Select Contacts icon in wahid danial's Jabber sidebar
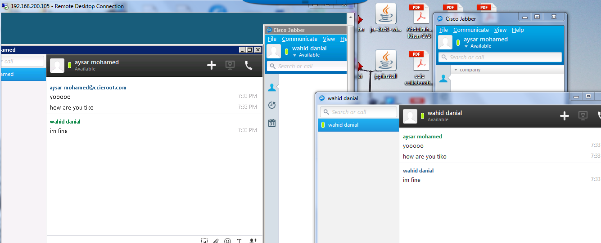 (x=272, y=88)
